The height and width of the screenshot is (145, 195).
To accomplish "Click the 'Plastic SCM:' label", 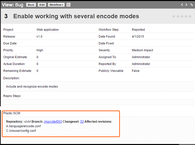I will click(12, 113).
